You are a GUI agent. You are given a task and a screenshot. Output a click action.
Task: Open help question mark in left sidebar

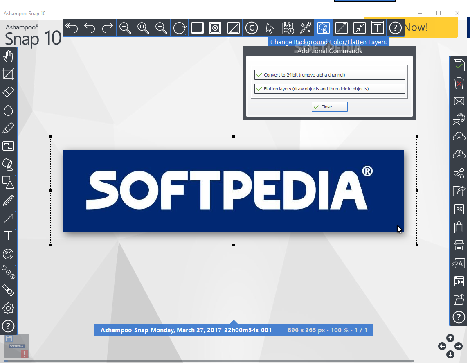pyautogui.click(x=8, y=326)
